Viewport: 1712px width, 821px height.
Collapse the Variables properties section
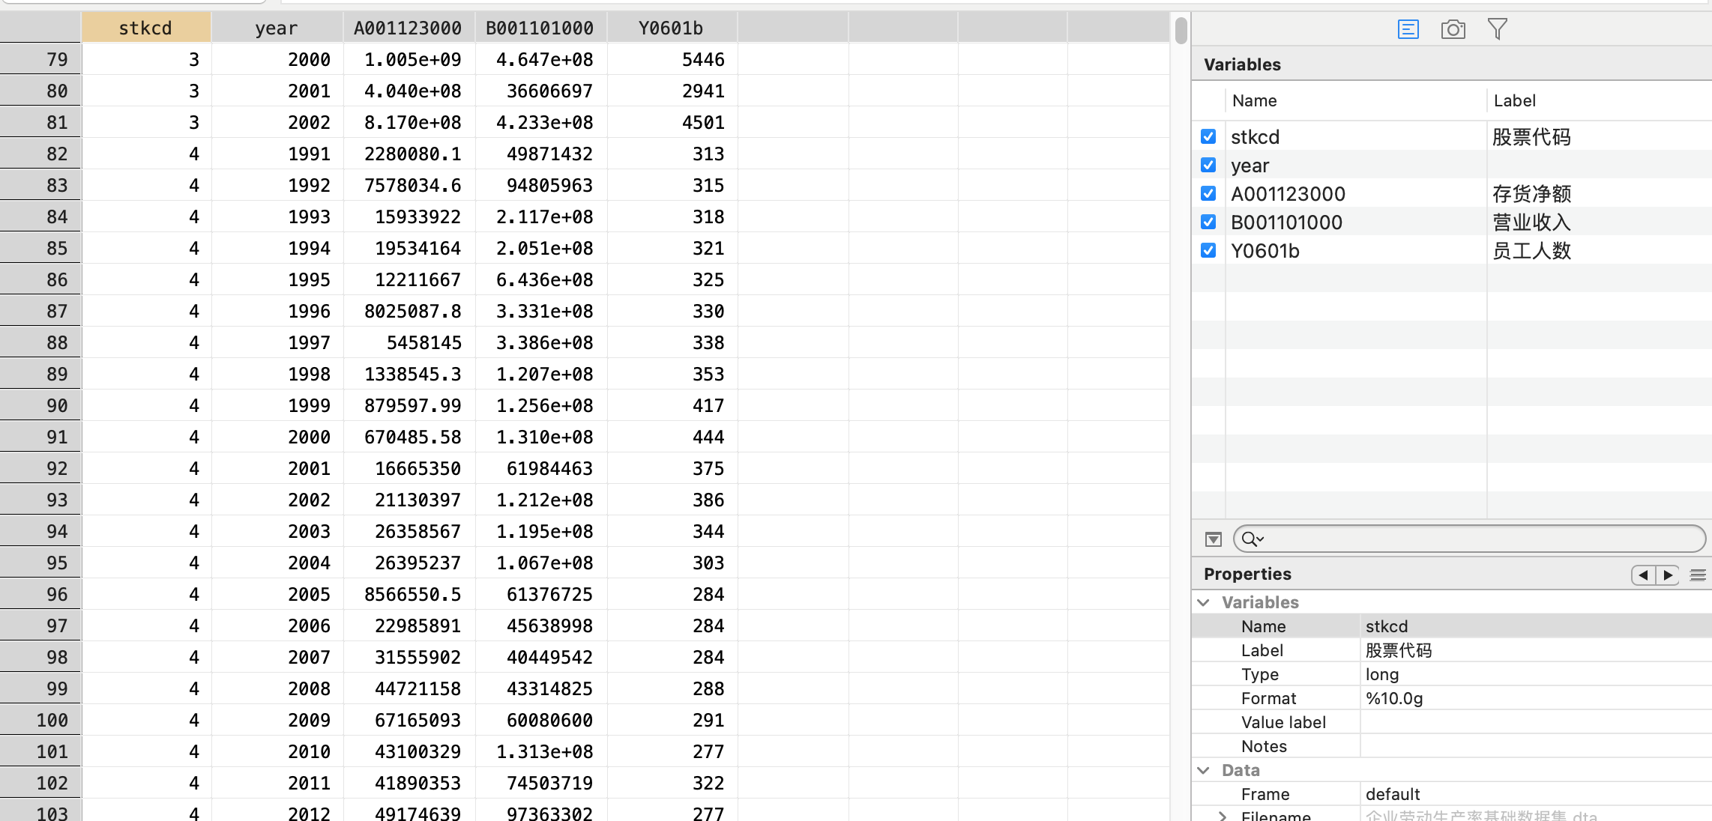click(x=1204, y=602)
